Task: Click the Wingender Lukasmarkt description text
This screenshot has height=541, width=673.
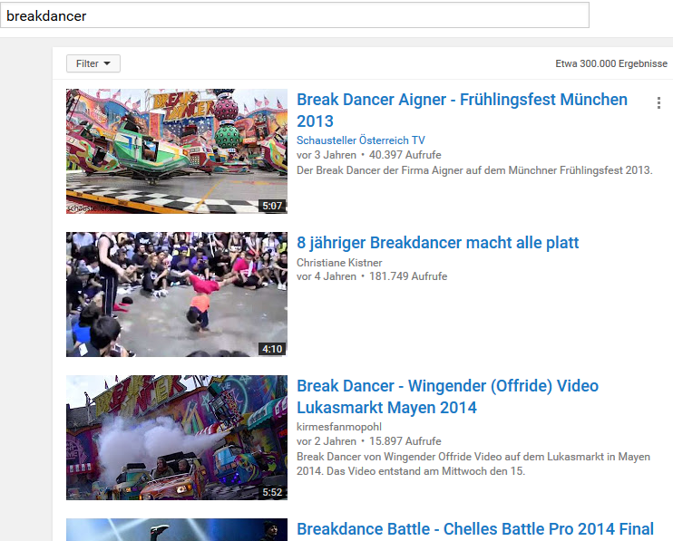Action: (473, 463)
